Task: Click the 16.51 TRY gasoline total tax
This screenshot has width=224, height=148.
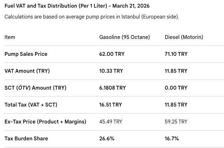Action: point(111,105)
